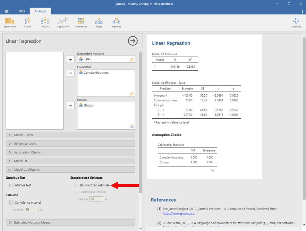Click the hamburger main menu icon
The height and width of the screenshot is (231, 306).
6,11
